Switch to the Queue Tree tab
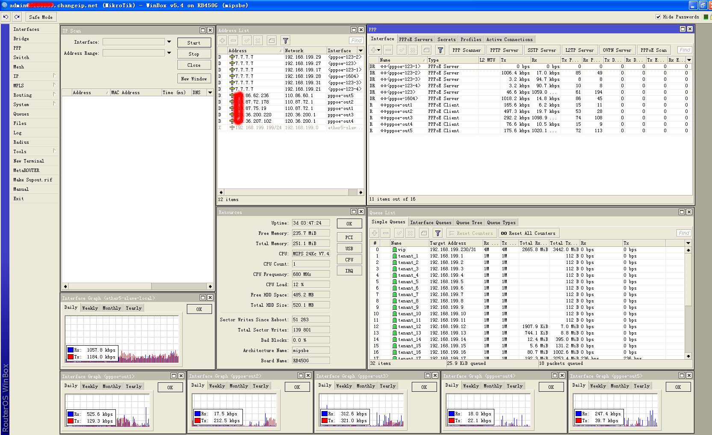Viewport: 712px width, 435px height. [469, 222]
